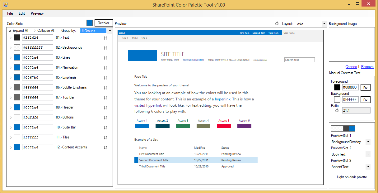Image resolution: width=378 pixels, height=193 pixels.
Task: Click the Background hex field showing #FFFFFF
Action: click(x=350, y=99)
